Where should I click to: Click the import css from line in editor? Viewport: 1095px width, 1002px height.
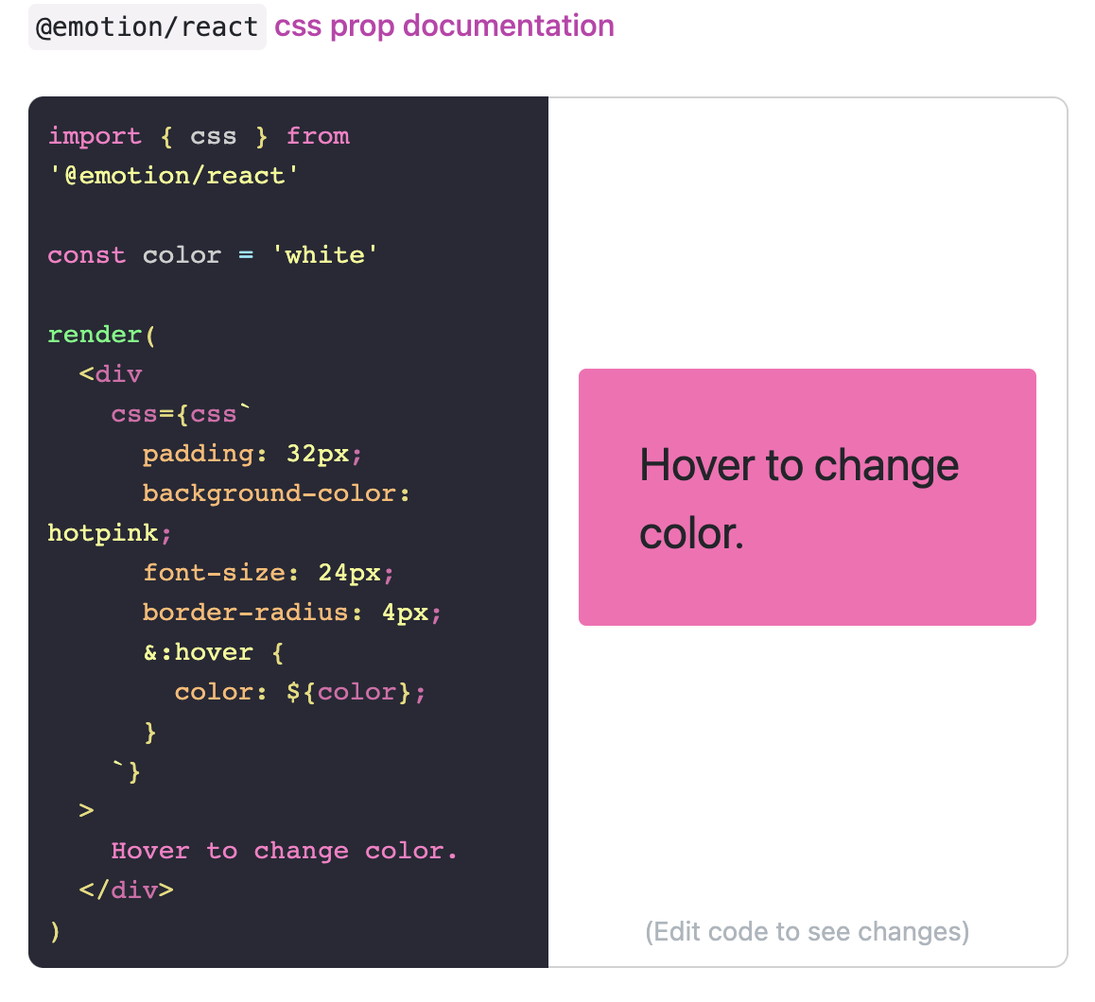[x=199, y=136]
